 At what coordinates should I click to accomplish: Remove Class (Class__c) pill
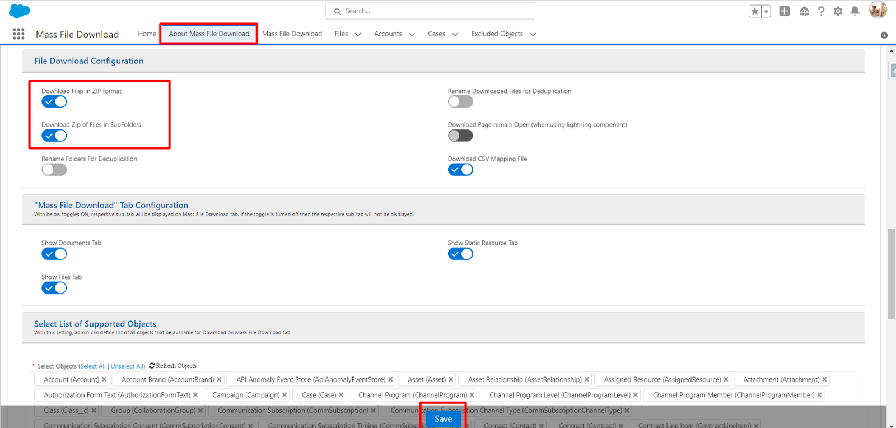click(94, 411)
